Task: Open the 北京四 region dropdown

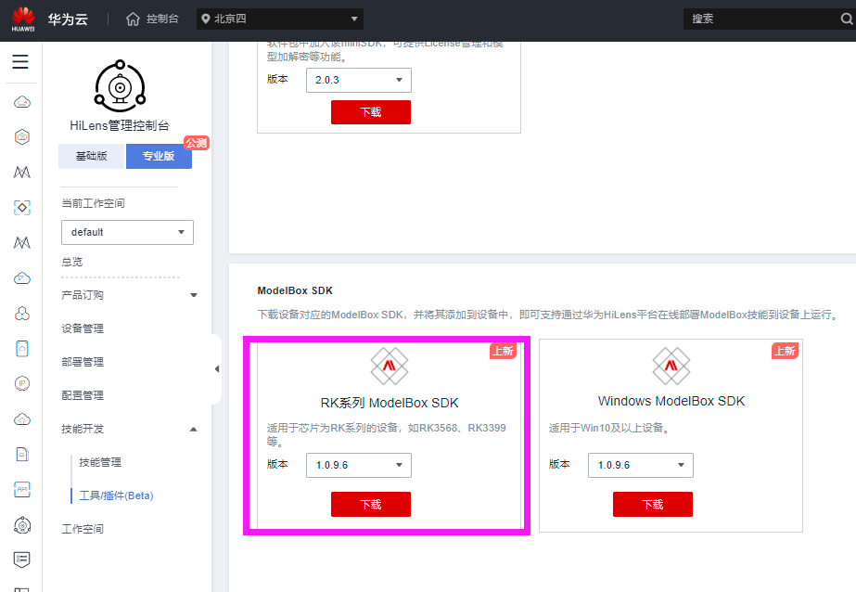Action: 279,19
